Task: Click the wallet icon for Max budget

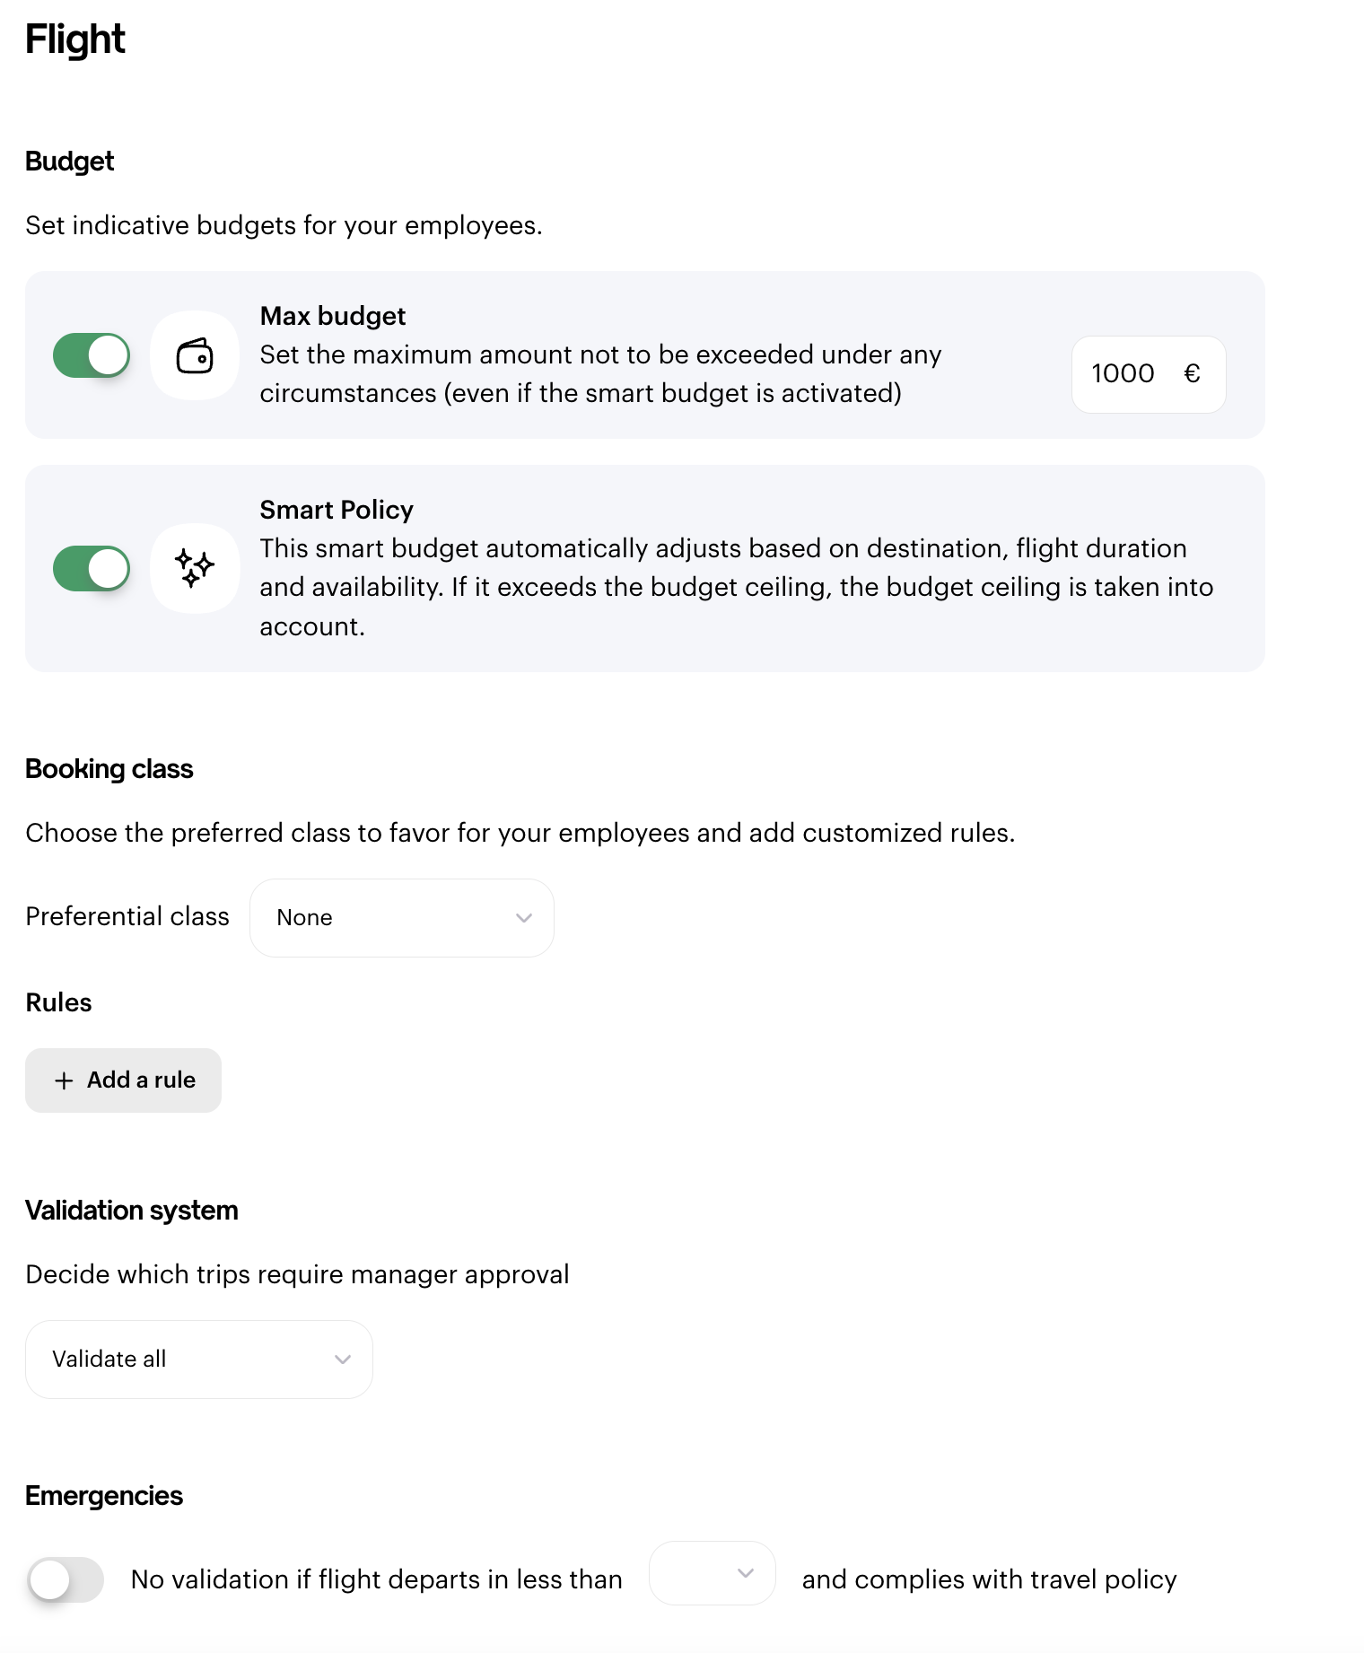Action: [x=195, y=356]
